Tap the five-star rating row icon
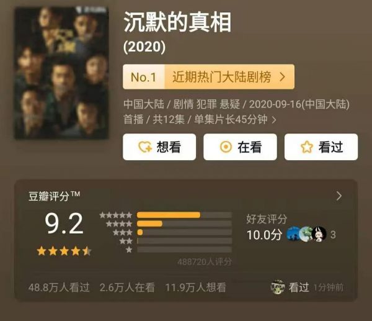372x321 pixels. pos(116,215)
